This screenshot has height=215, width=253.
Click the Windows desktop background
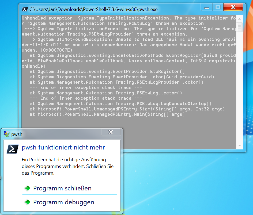coord(187,187)
